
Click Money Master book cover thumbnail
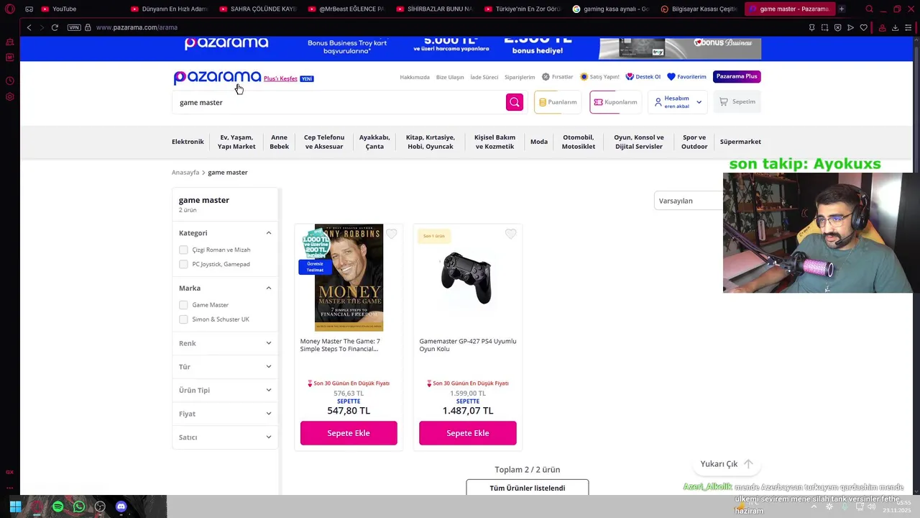click(349, 278)
